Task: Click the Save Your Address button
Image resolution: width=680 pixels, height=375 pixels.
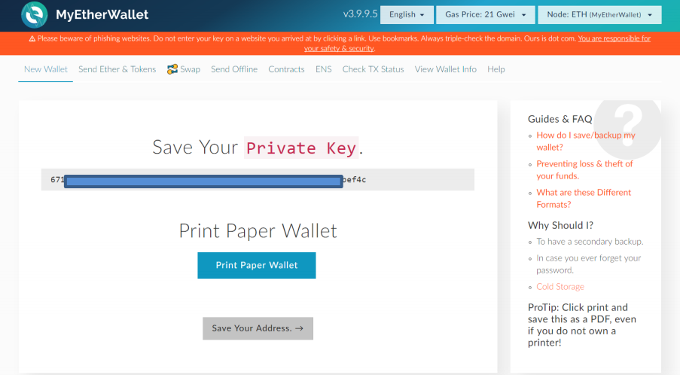Action: click(x=258, y=328)
